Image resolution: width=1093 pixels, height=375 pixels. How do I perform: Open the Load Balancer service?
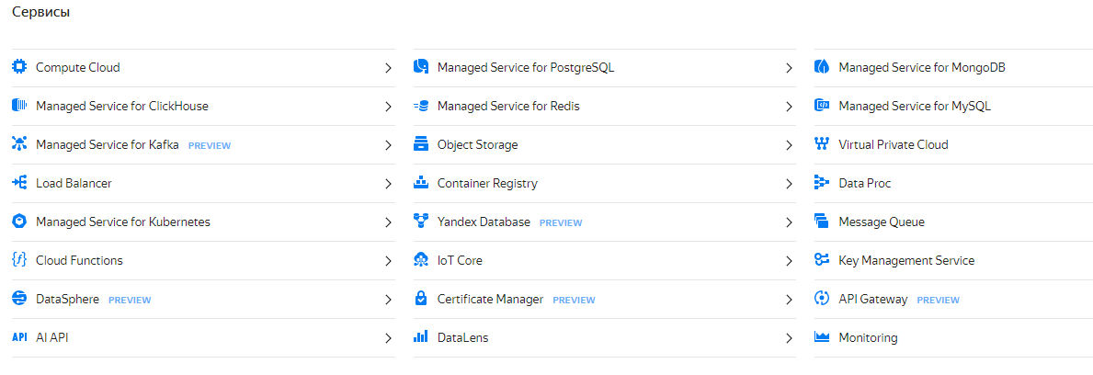pos(74,183)
